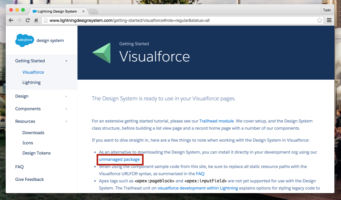Collapse the Getting Started section arrow
The width and height of the screenshot is (341, 200).
click(x=66, y=61)
